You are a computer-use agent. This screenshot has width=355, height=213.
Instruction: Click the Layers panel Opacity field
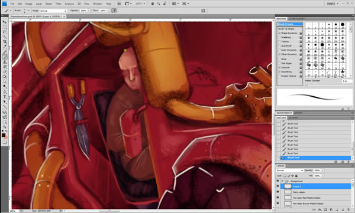317,171
